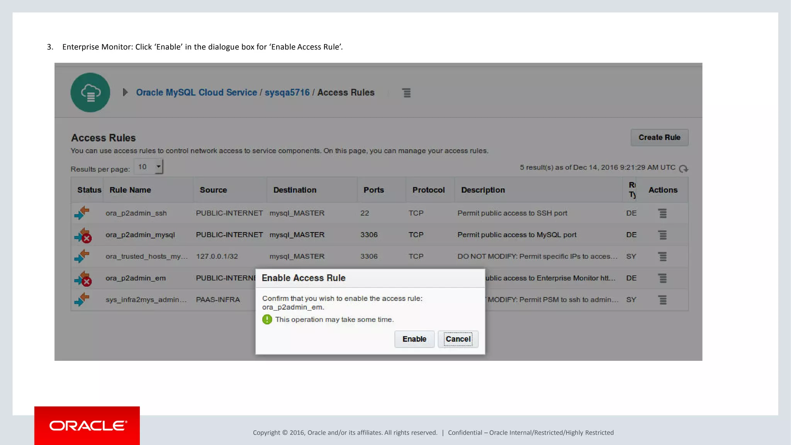The image size is (791, 445).
Task: Click the Ports column header
Action: point(373,190)
